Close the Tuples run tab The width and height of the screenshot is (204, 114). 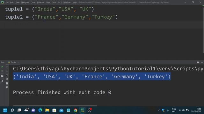pyautogui.click(x=18, y=62)
